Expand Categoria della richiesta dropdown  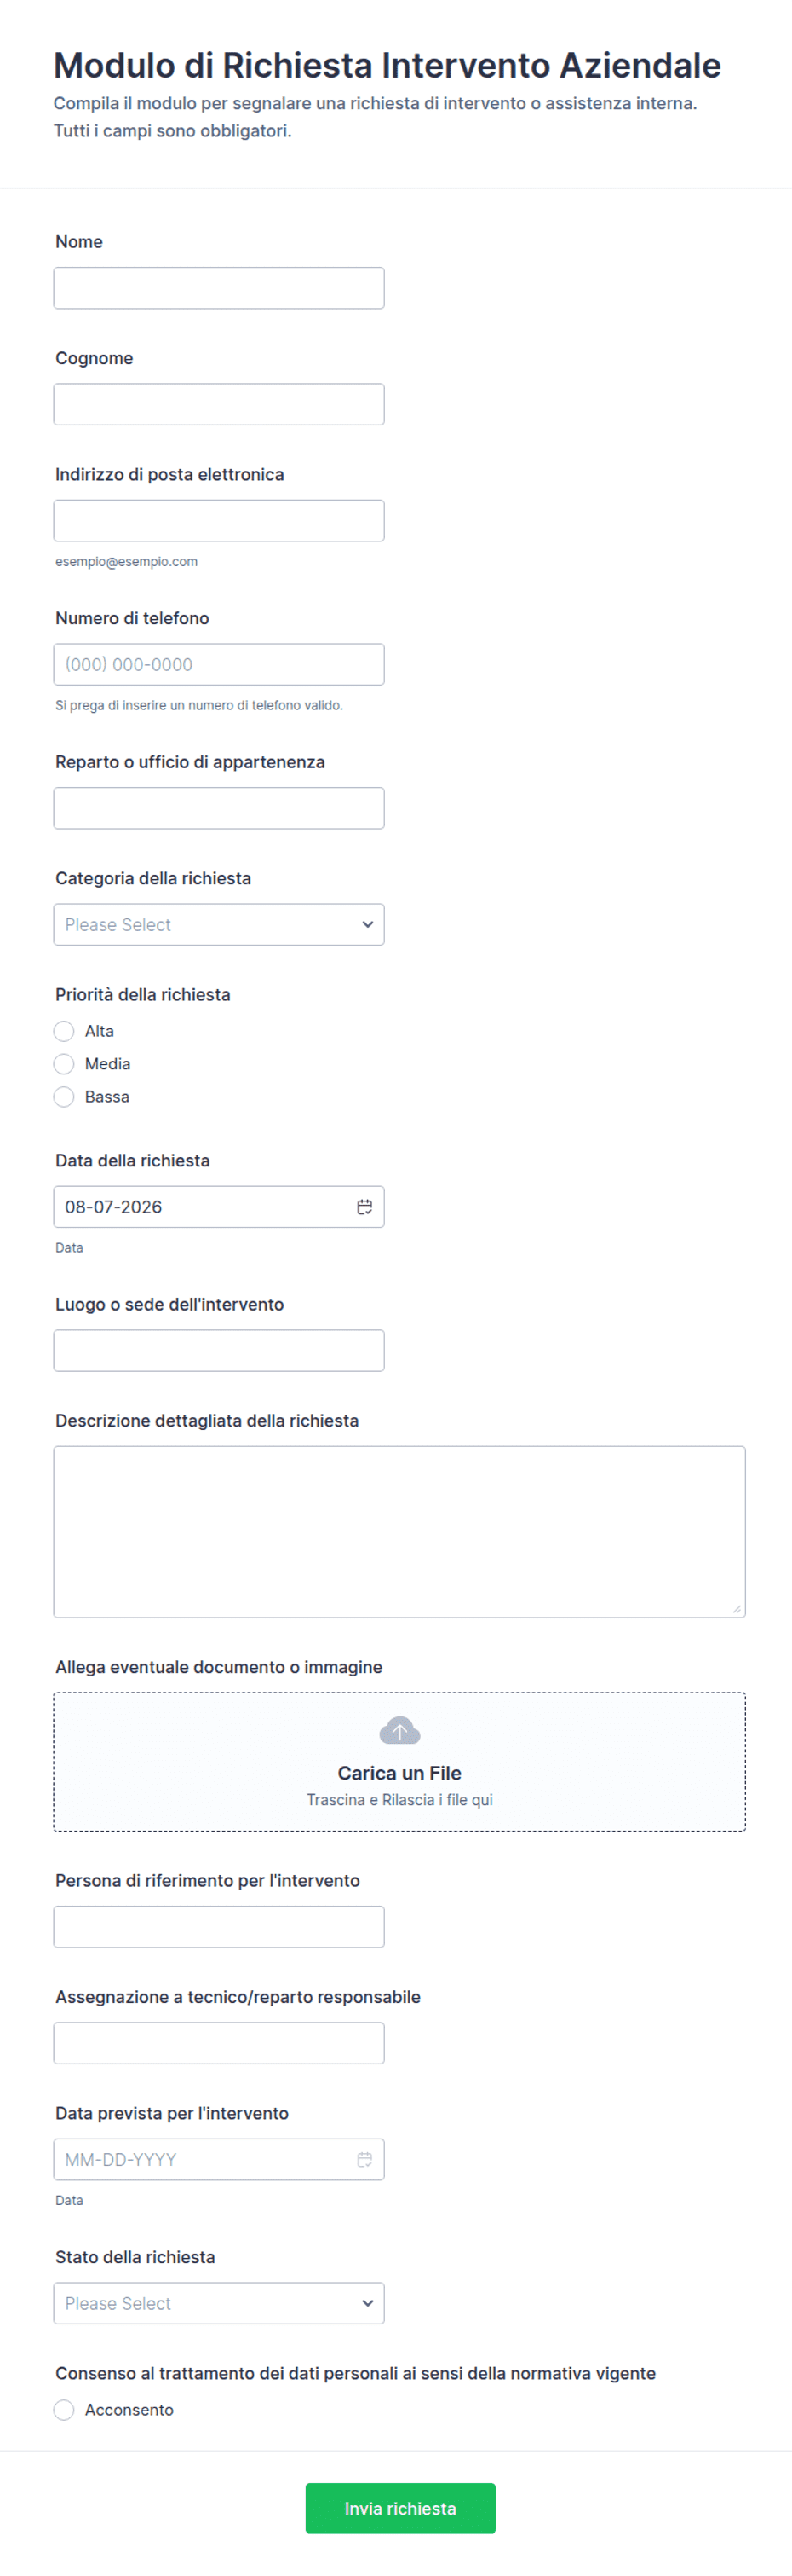pyautogui.click(x=219, y=925)
